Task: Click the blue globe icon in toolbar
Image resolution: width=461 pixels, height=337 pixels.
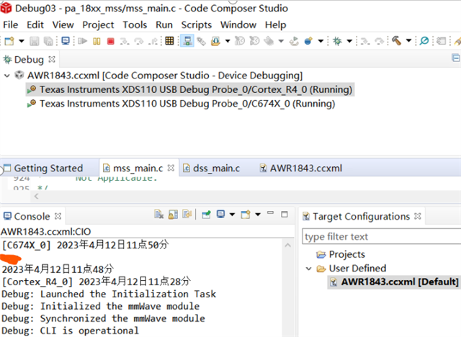Action: point(308,41)
